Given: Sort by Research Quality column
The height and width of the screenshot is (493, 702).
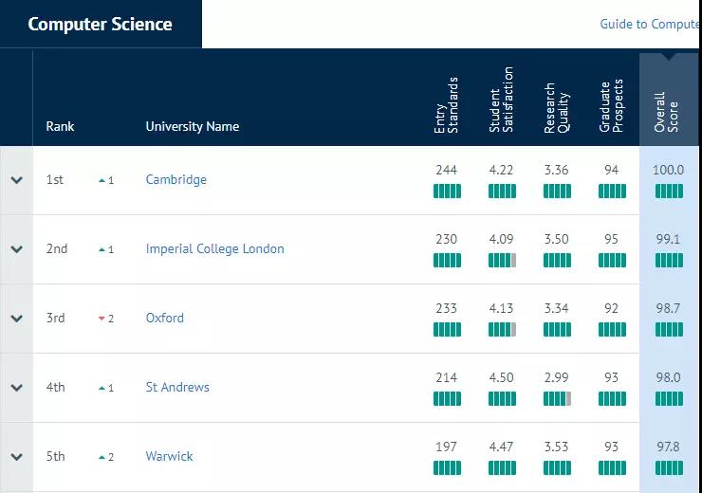Looking at the screenshot, I should click(557, 108).
